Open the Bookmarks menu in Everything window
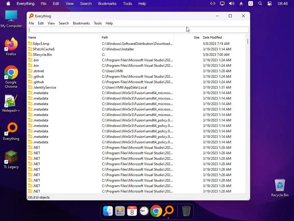Screen dimensions: 294x221 81,23
